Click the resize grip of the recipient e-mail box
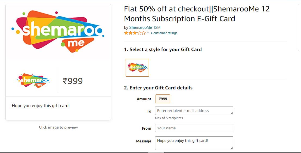 pyautogui.click(x=232, y=113)
